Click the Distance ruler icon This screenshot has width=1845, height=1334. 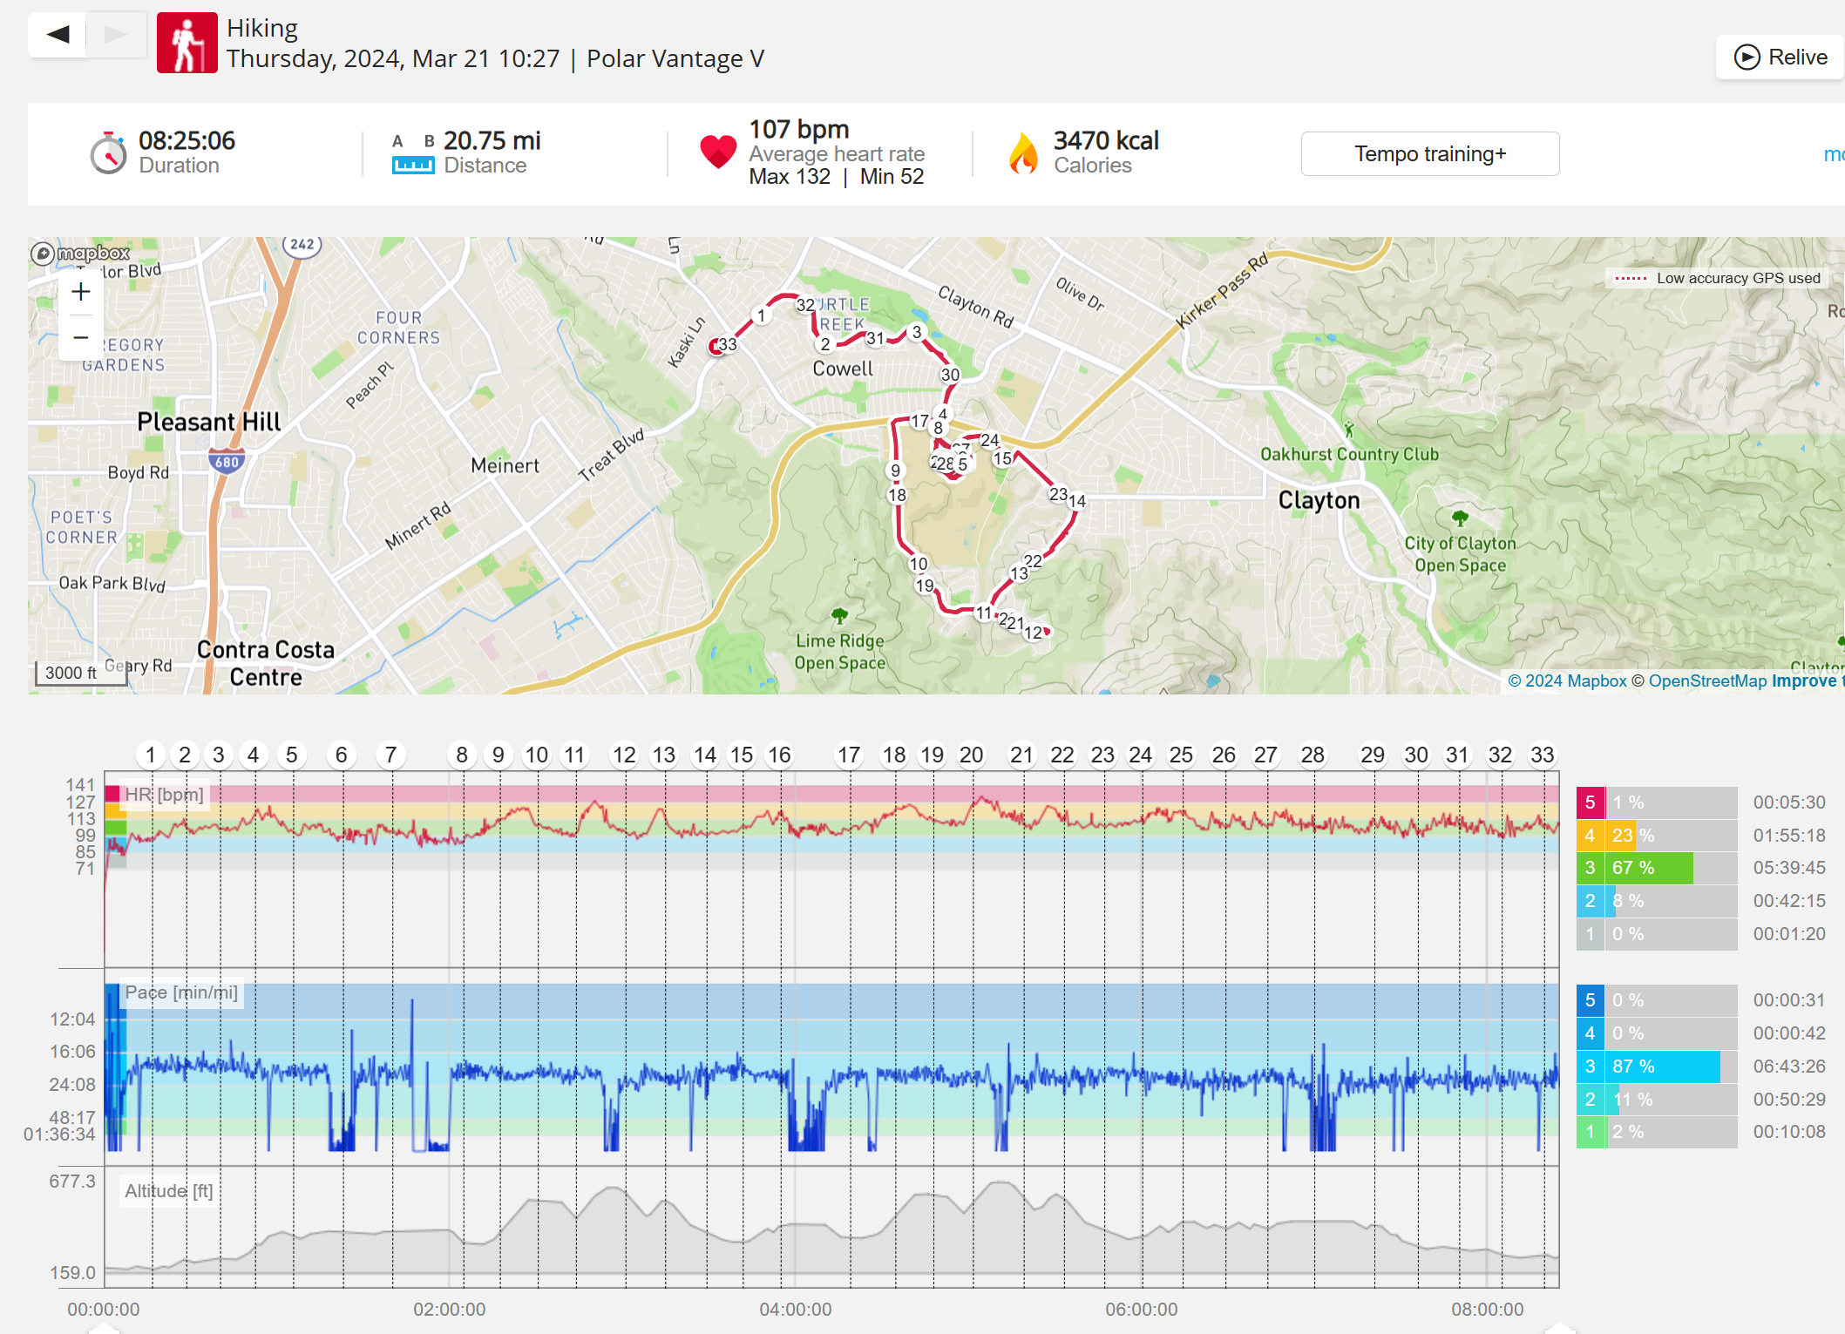[413, 165]
